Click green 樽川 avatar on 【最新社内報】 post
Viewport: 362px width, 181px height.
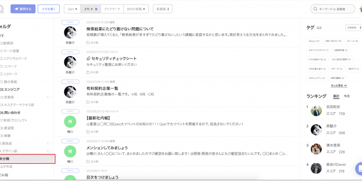[x=70, y=122]
